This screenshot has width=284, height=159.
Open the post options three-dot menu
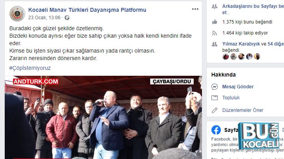(195, 9)
